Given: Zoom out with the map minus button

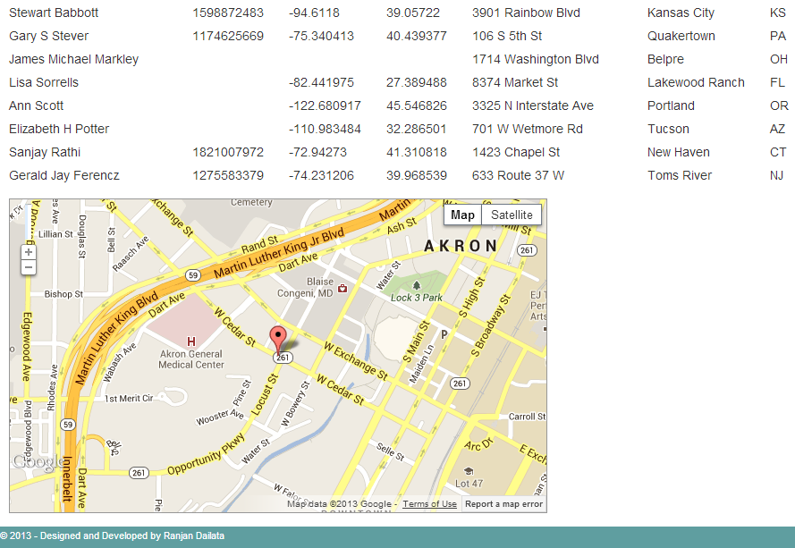Looking at the screenshot, I should [x=29, y=267].
